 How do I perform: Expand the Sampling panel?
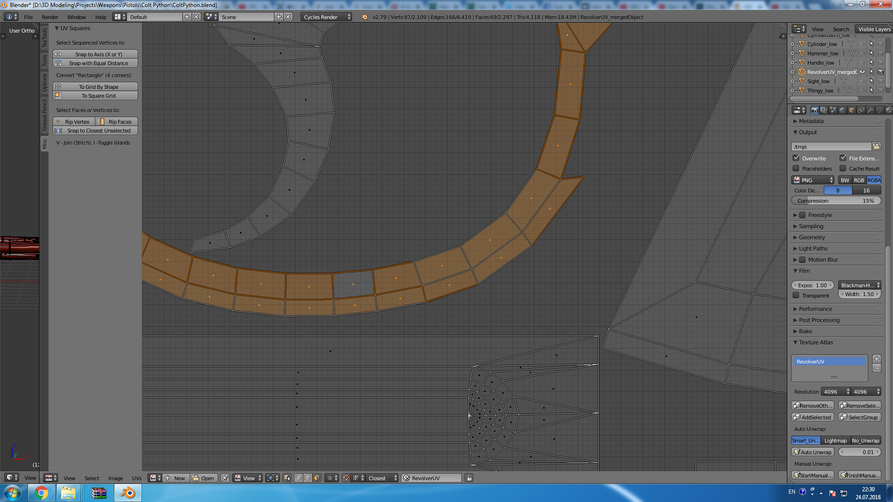point(811,226)
